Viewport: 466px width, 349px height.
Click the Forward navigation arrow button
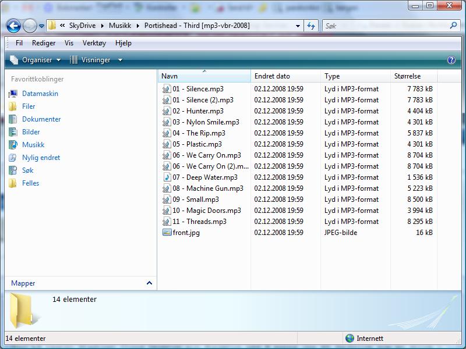(30, 26)
